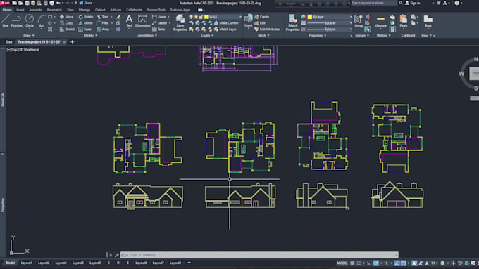The width and height of the screenshot is (479, 269).
Task: Click Match Properties tool
Action: click(292, 23)
